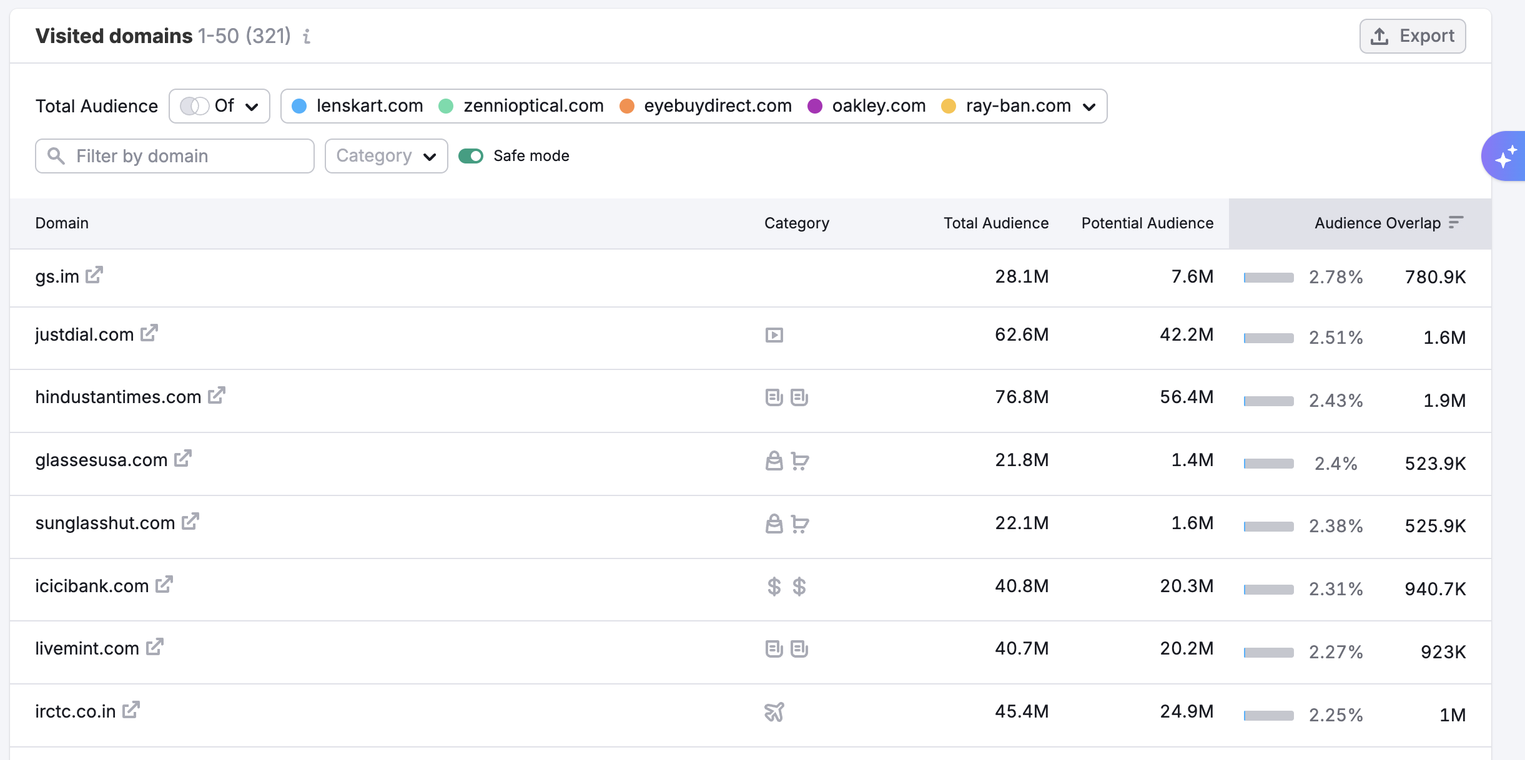1525x760 pixels.
Task: Click the Export button
Action: point(1412,36)
